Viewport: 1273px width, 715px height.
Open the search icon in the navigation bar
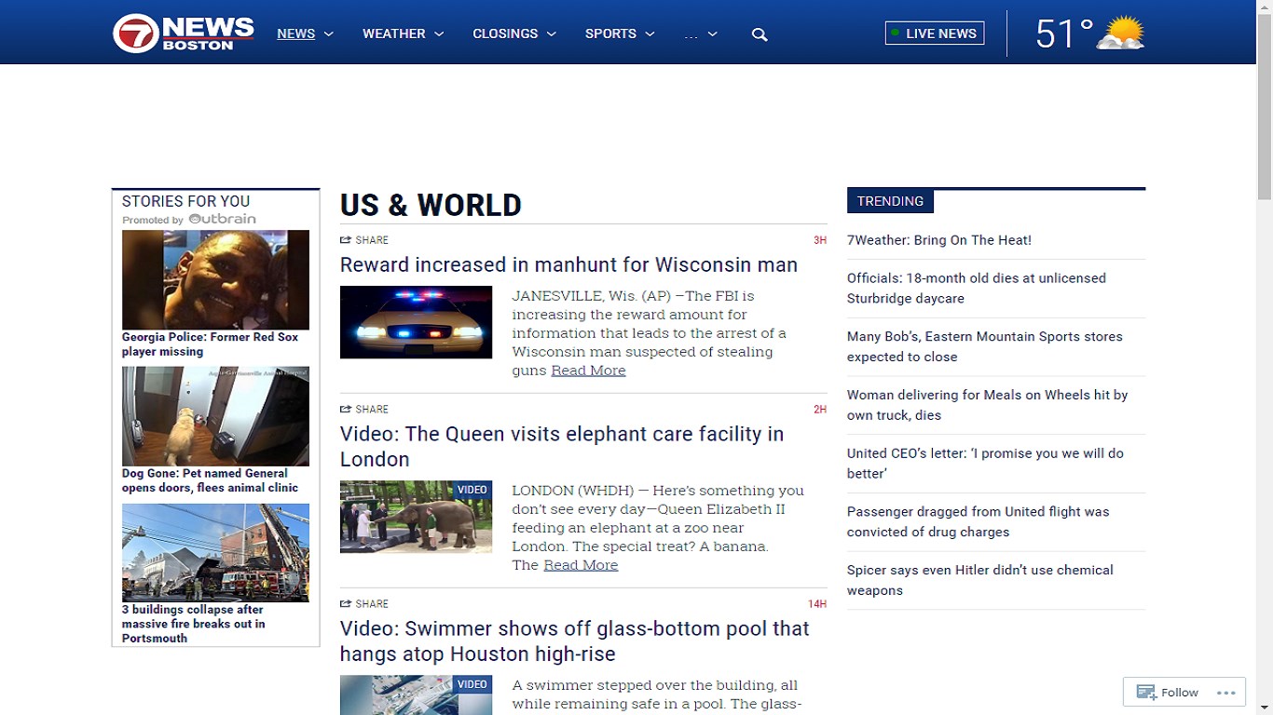tap(759, 34)
